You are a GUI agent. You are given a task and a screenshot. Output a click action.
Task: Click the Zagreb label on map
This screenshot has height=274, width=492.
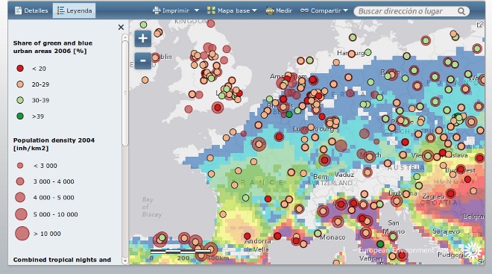[433, 196]
